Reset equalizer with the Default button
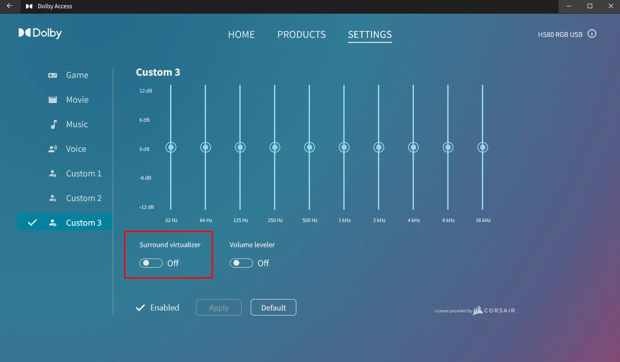This screenshot has width=620, height=362. (x=274, y=308)
